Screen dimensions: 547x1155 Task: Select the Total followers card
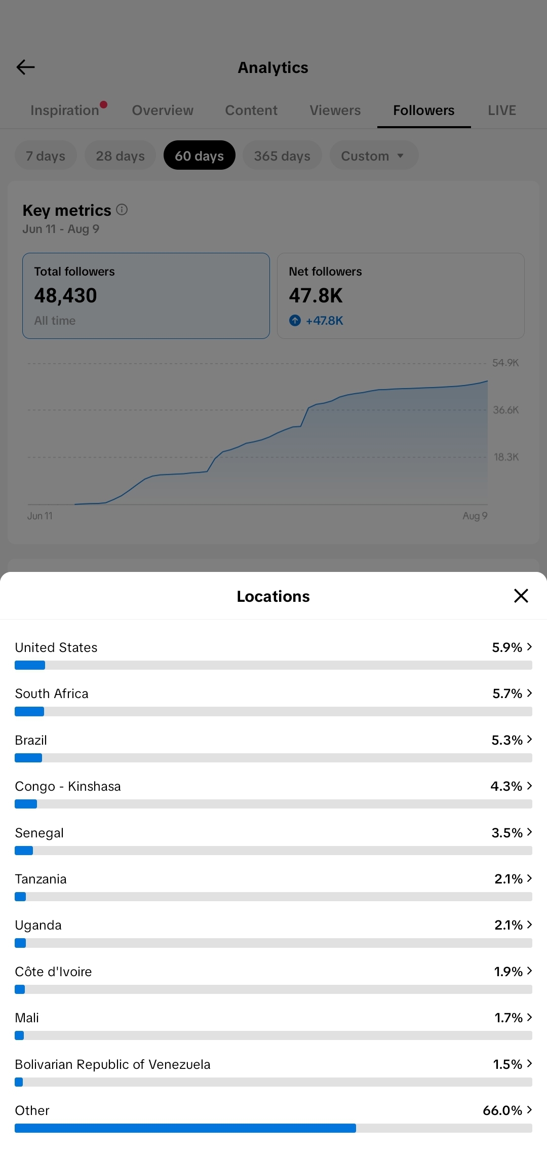pos(146,296)
